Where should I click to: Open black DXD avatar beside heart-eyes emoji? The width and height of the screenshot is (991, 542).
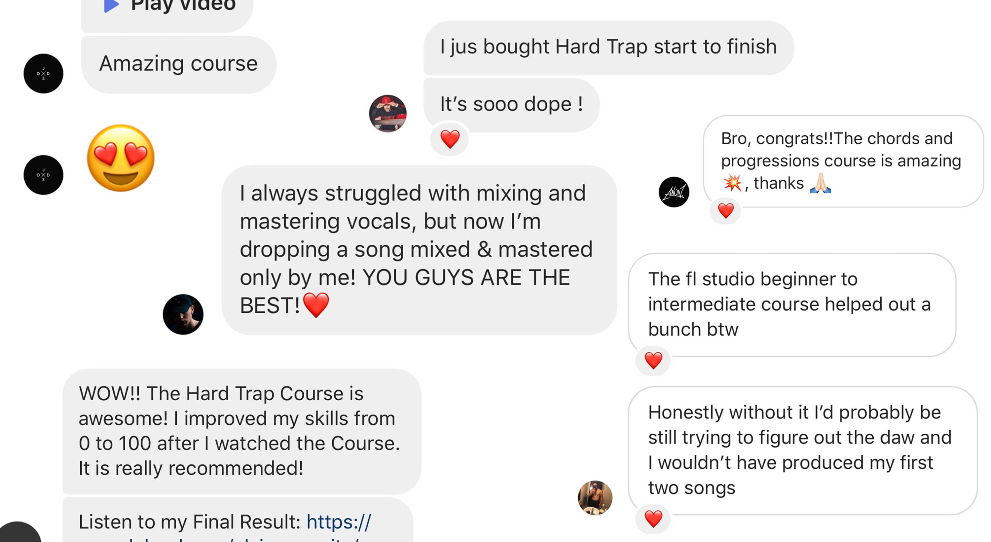point(44,175)
